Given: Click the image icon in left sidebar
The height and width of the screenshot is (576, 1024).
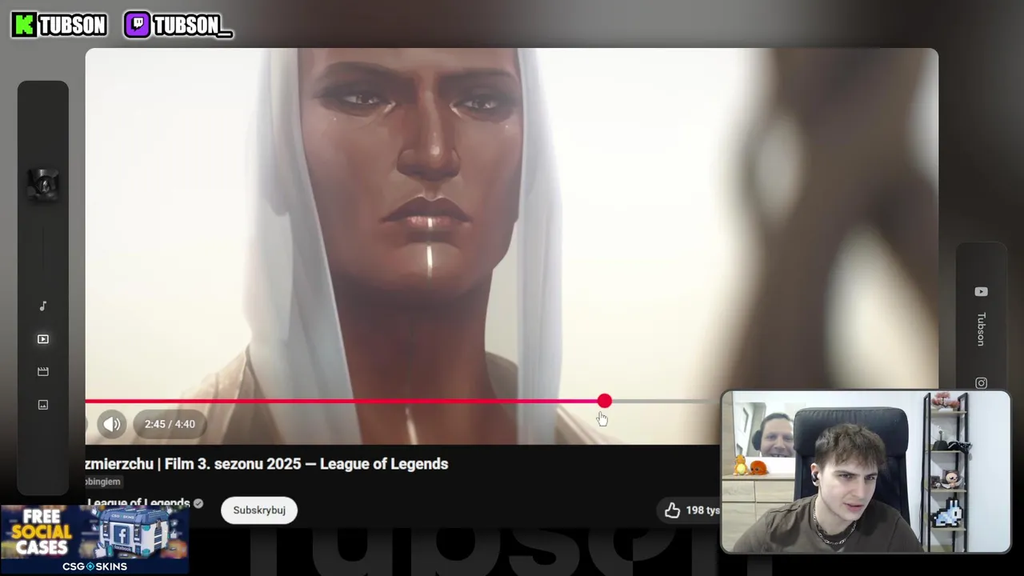Looking at the screenshot, I should click(43, 405).
